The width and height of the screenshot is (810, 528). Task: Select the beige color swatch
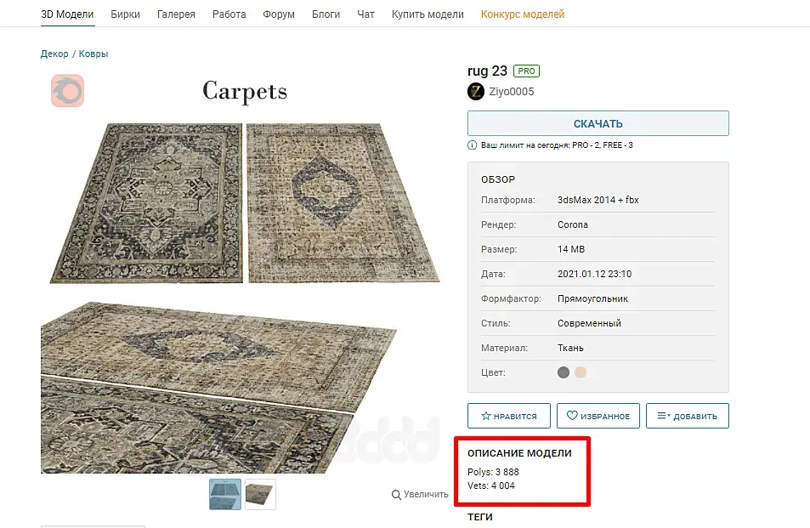click(x=581, y=372)
